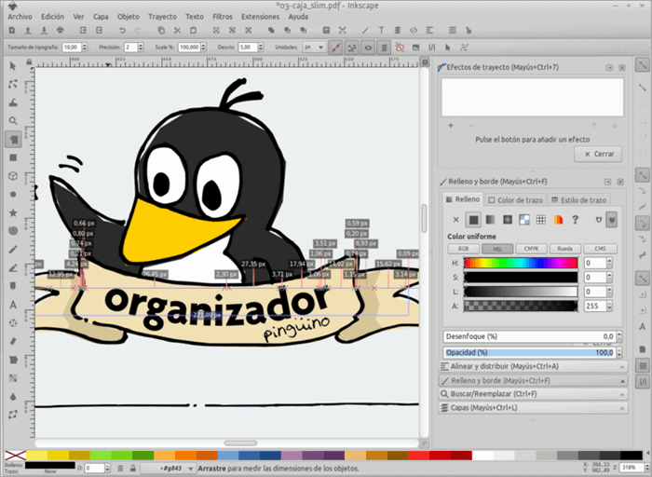
Task: Click the lightness L slider
Action: [x=521, y=292]
